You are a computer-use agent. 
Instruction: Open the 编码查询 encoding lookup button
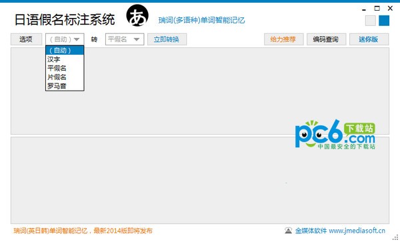(326, 39)
